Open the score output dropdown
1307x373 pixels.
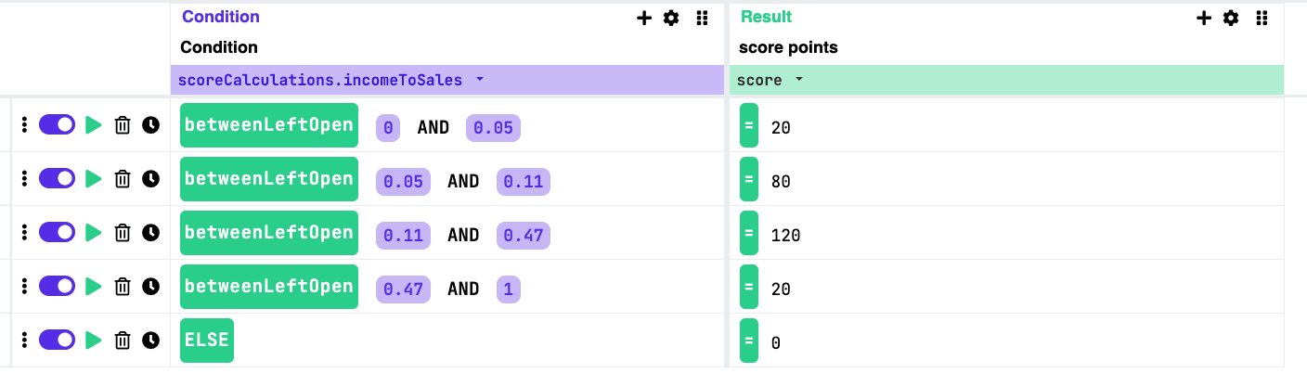coord(798,80)
